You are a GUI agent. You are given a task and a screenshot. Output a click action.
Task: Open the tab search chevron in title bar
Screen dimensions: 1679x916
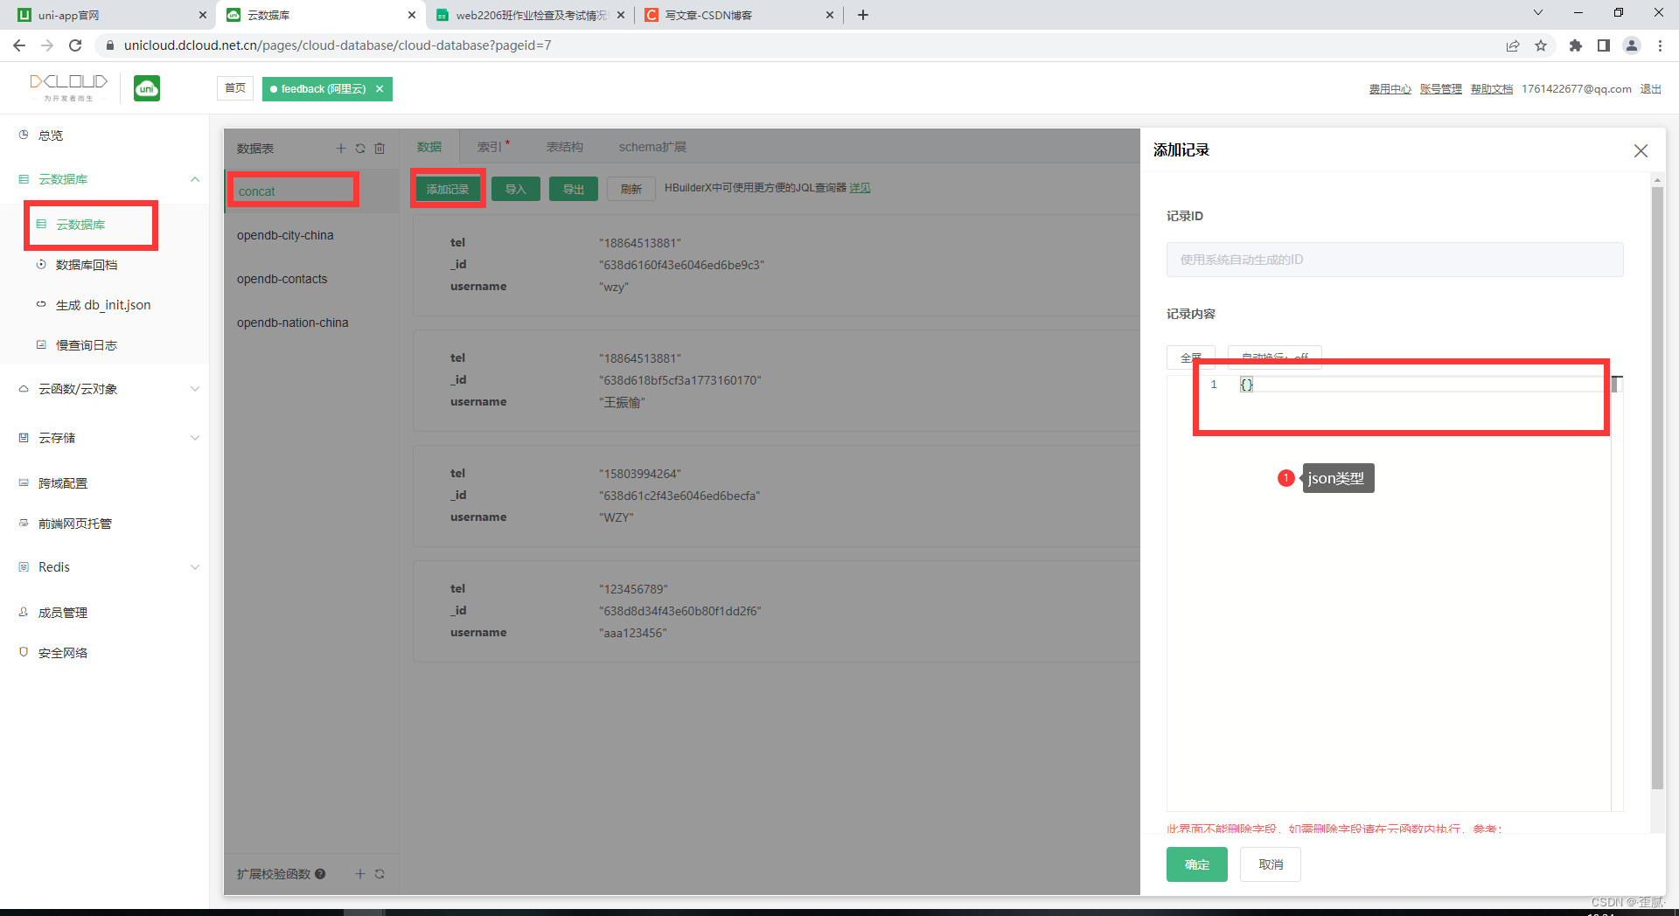pyautogui.click(x=1538, y=12)
